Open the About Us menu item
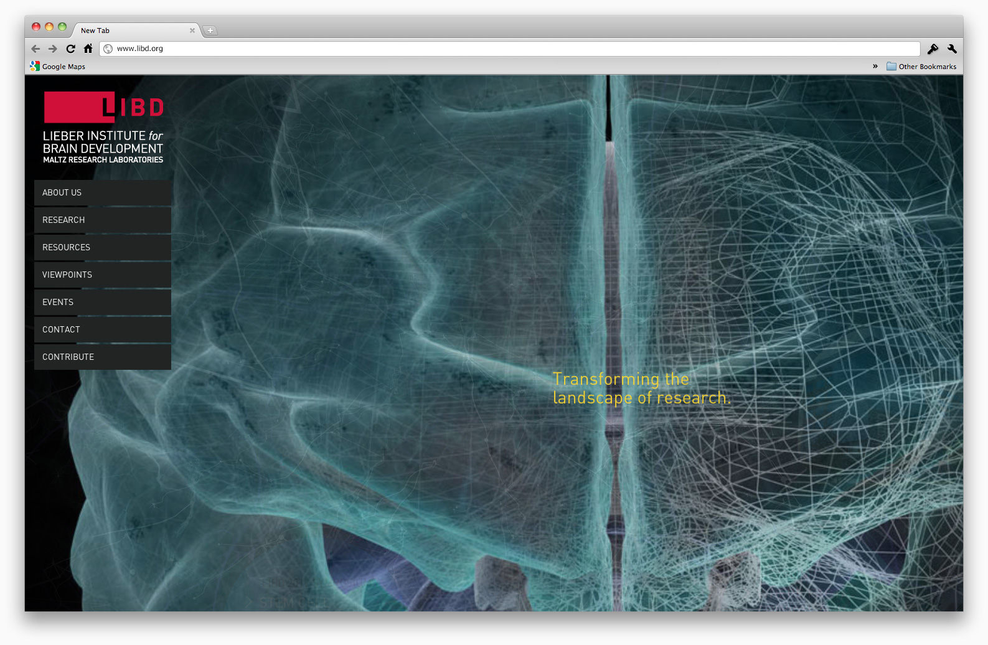The width and height of the screenshot is (988, 645). (x=103, y=193)
